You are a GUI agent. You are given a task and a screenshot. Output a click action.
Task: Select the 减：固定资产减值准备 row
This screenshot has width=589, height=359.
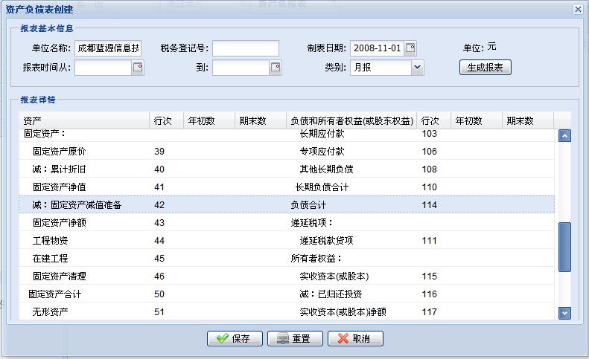[287, 205]
